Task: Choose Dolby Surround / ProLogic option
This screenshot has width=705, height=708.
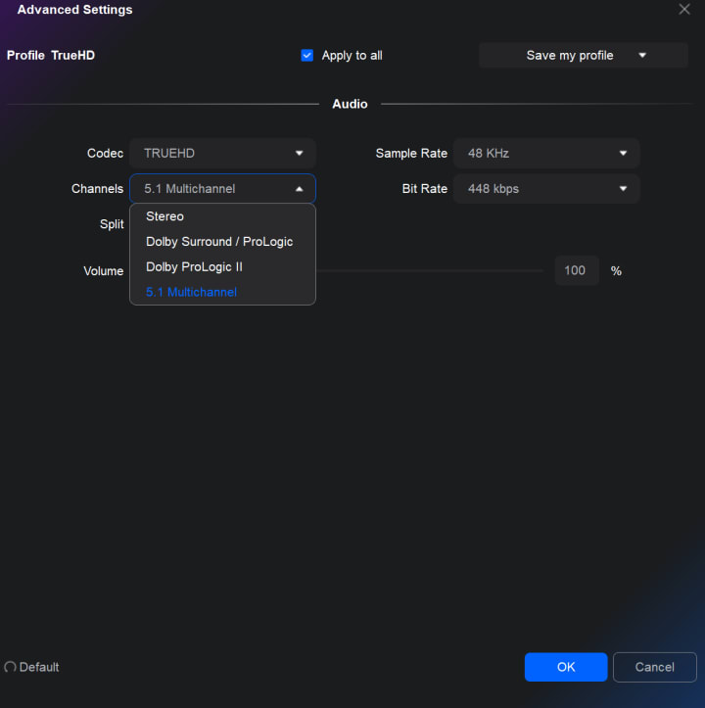Action: (x=222, y=242)
